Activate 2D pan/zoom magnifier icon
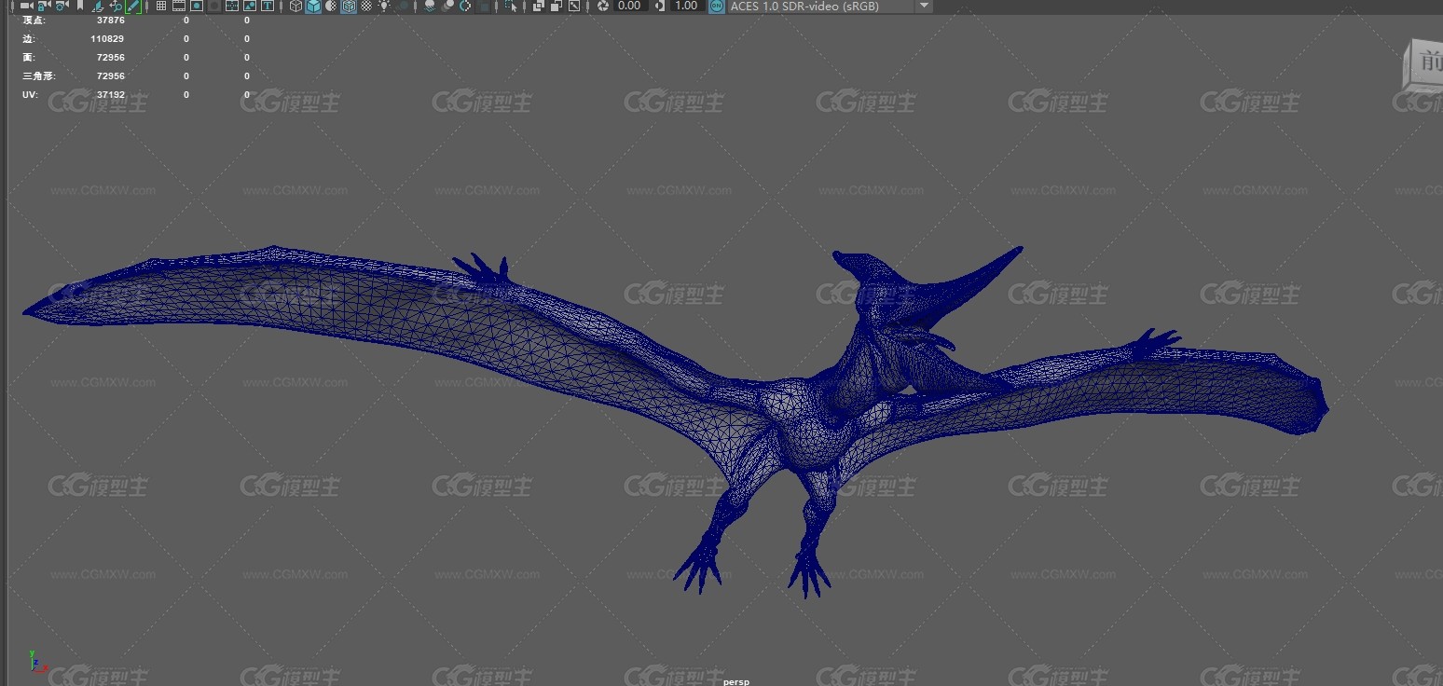 point(116,6)
